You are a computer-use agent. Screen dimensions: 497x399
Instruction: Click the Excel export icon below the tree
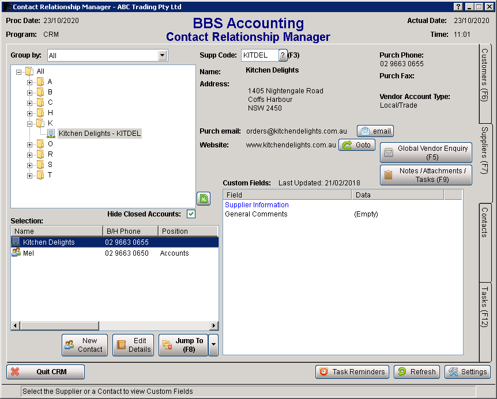click(x=203, y=198)
